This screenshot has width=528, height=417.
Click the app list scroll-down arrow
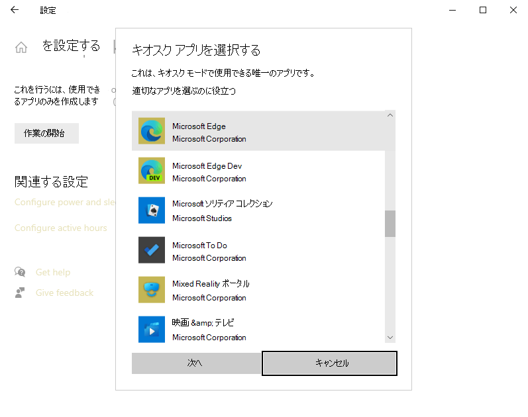pos(390,338)
